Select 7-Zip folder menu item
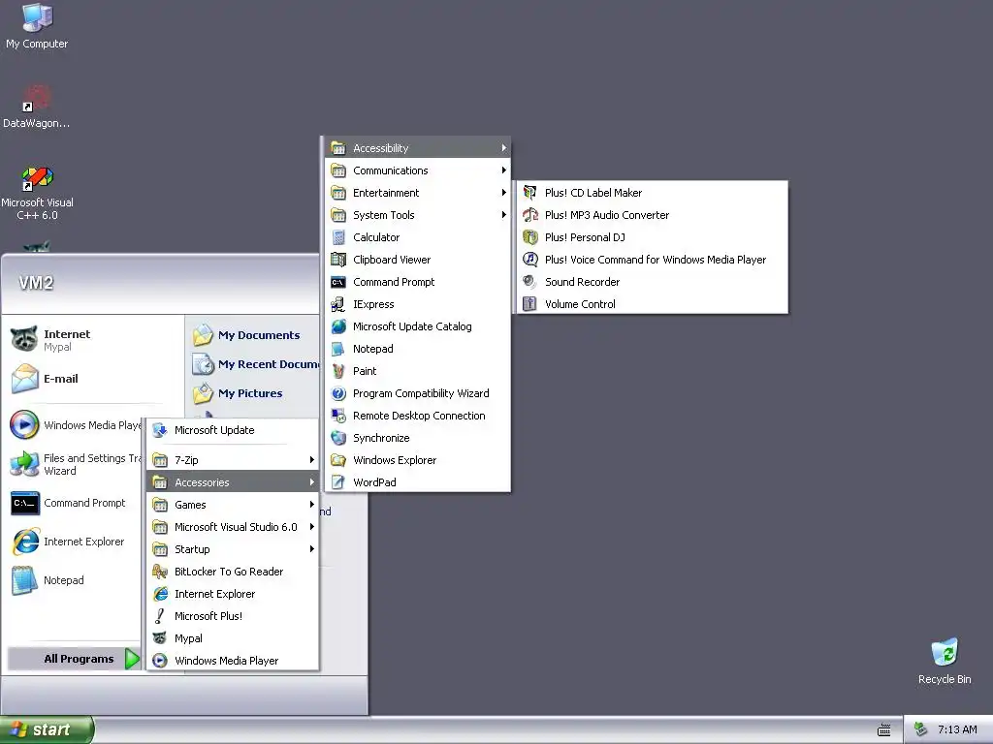 pos(232,460)
